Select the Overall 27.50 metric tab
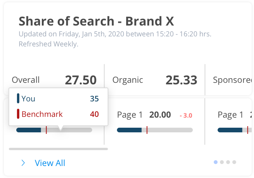Screen dimensions: 254x178 (x=54, y=80)
